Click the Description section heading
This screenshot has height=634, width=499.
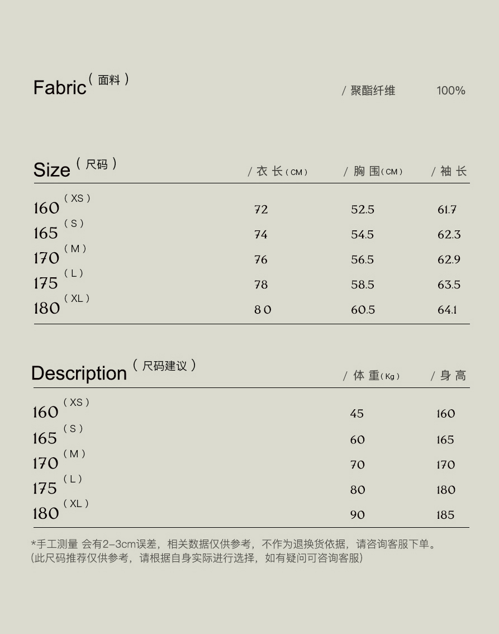click(x=79, y=373)
